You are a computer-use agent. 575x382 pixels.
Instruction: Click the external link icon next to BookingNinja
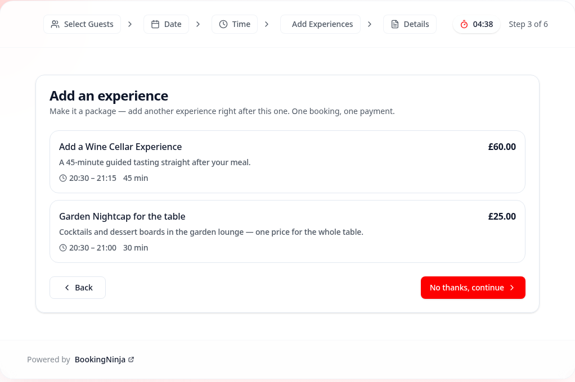[131, 360]
